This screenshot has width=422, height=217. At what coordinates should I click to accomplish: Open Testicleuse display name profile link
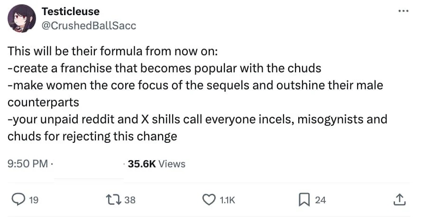pos(71,11)
